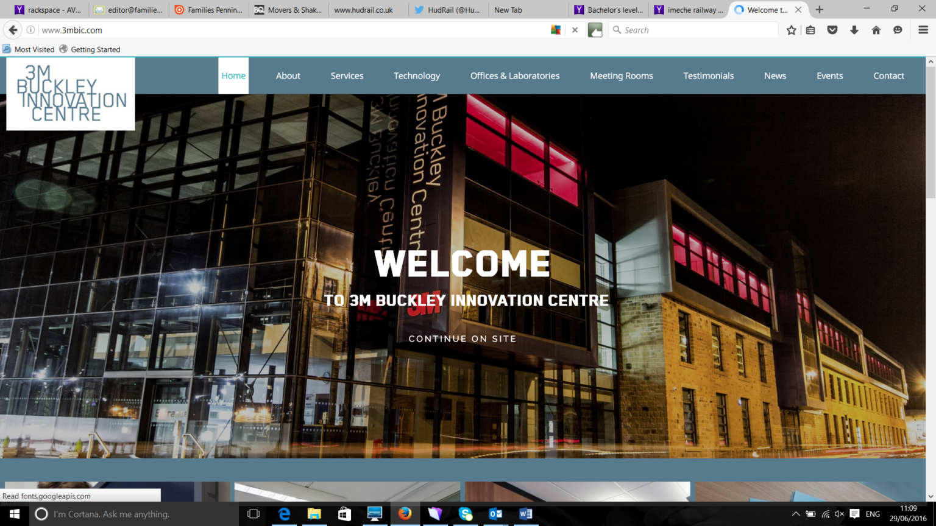Open Outlook from the taskbar
Image resolution: width=936 pixels, height=526 pixels.
click(x=495, y=514)
